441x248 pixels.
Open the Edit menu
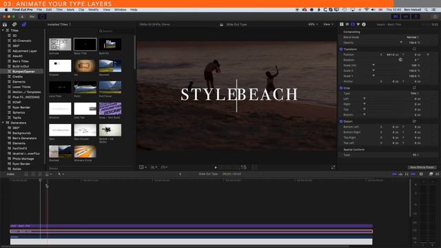49,10
